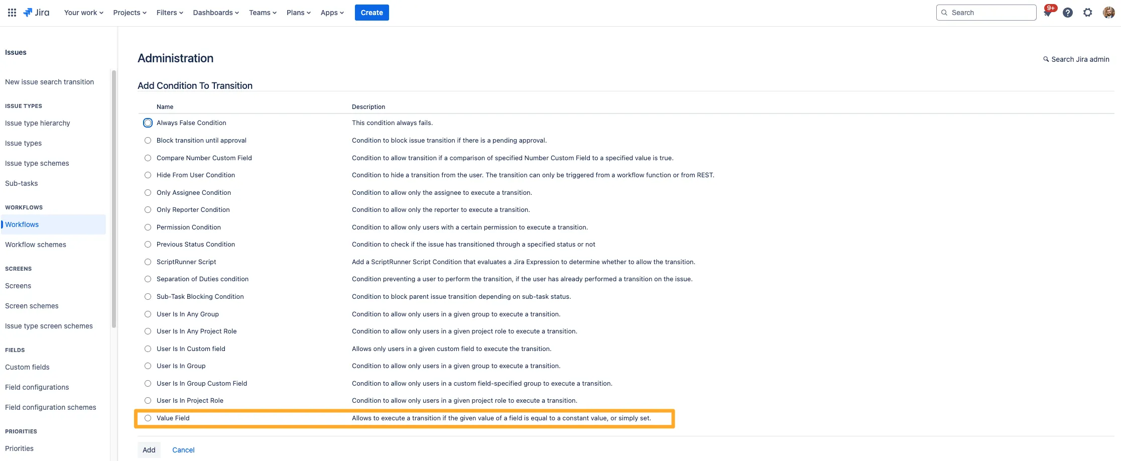Open Issue type screen schemes
This screenshot has height=461, width=1121.
(x=49, y=326)
